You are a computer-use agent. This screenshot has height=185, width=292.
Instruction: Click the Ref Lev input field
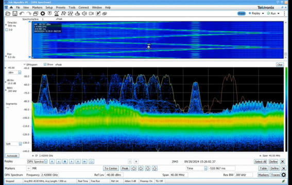(x=114, y=175)
